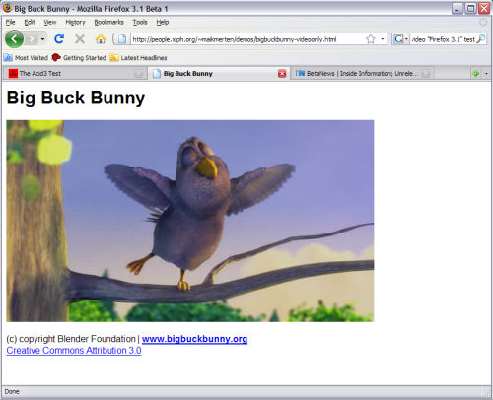
Task: Open the History menu
Action: coord(75,22)
